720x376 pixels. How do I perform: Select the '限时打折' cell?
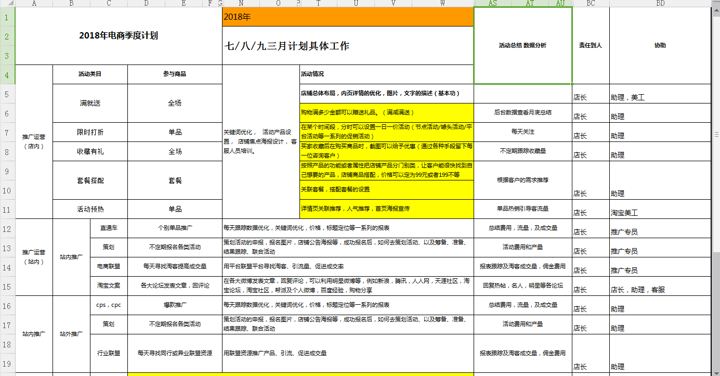(x=90, y=132)
